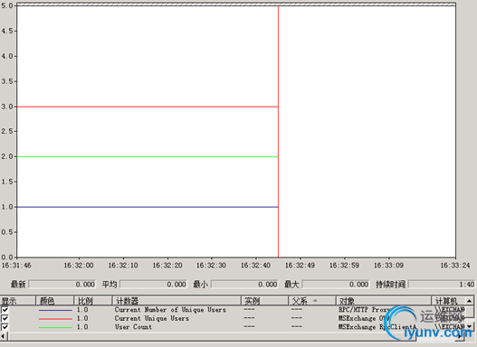Select the Current Unique Users counter row
The width and height of the screenshot is (477, 347).
pyautogui.click(x=233, y=318)
